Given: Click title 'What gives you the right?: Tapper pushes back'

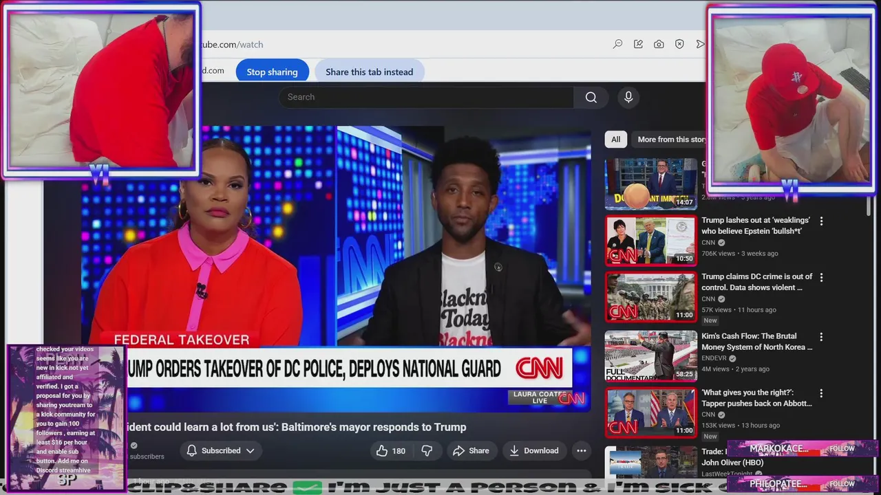Looking at the screenshot, I should tap(757, 398).
